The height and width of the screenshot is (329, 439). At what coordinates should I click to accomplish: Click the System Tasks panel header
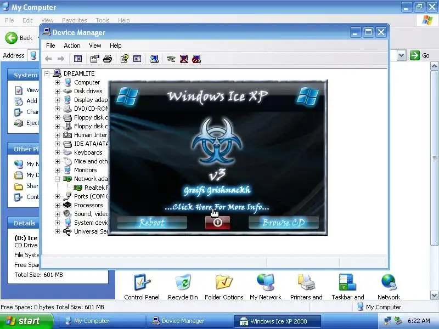click(24, 75)
